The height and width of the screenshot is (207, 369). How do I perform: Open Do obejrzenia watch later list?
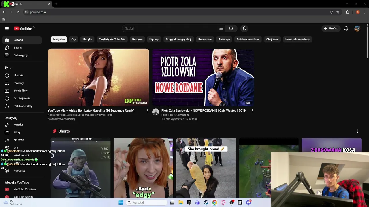[22, 98]
